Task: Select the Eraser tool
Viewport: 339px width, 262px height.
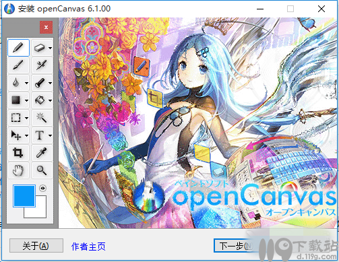Action: [x=40, y=48]
